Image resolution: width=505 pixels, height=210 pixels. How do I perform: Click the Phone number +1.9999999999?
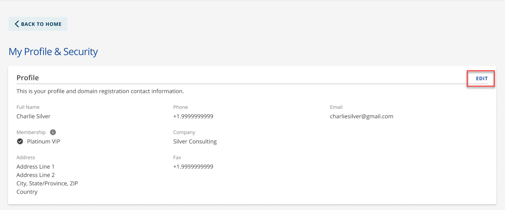193,116
